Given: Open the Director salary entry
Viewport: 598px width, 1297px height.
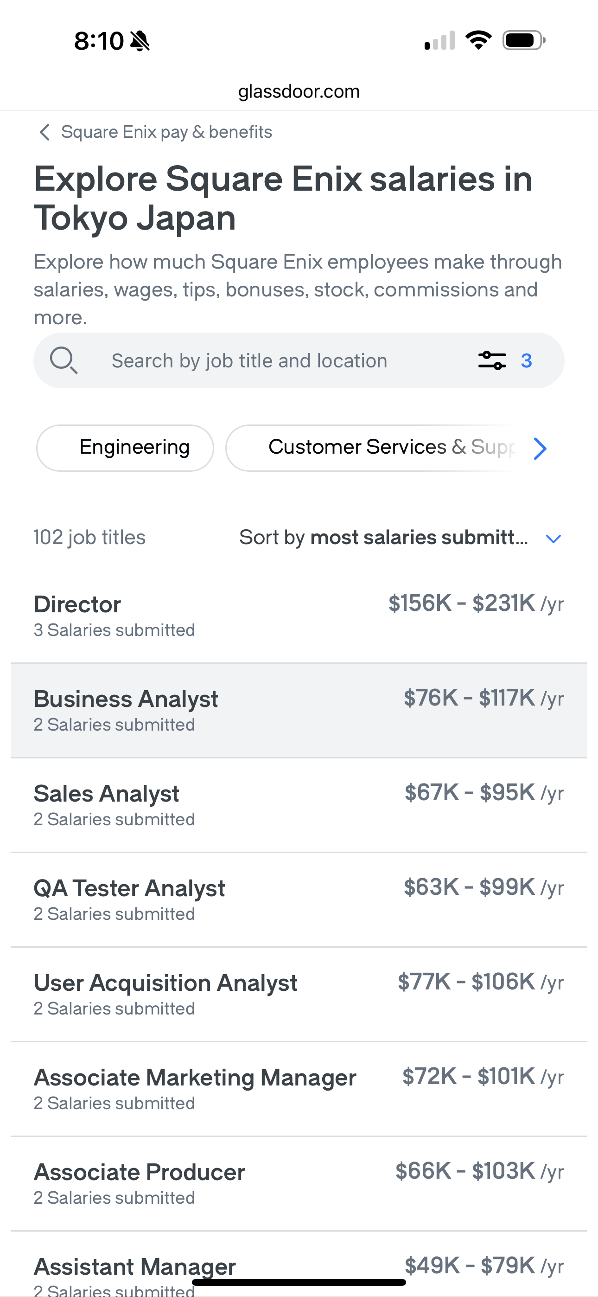Looking at the screenshot, I should pos(299,615).
